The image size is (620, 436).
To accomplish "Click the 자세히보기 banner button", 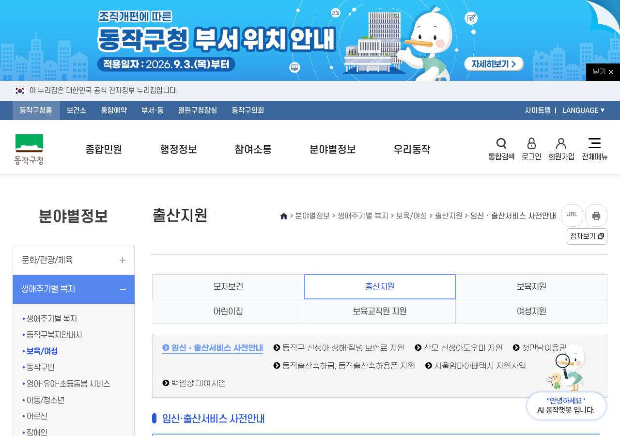I will click(x=494, y=64).
